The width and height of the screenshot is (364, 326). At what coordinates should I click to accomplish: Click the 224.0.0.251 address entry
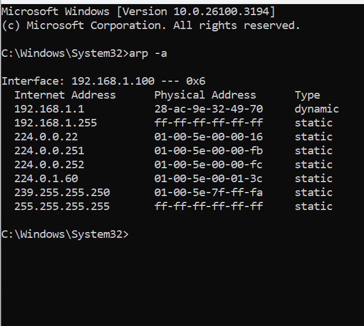[x=49, y=151]
